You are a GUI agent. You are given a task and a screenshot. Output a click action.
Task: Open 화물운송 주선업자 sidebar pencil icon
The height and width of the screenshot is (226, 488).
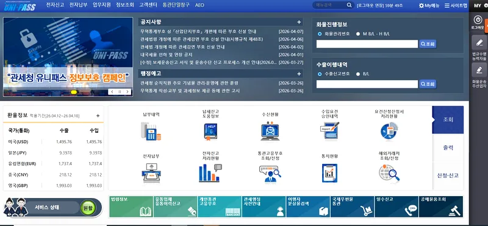point(479,70)
